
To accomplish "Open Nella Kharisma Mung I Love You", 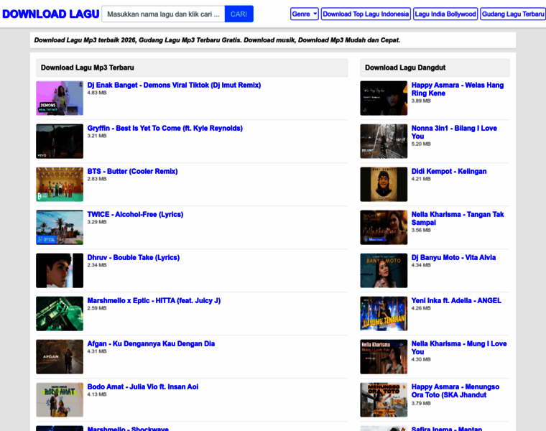I will pyautogui.click(x=459, y=348).
